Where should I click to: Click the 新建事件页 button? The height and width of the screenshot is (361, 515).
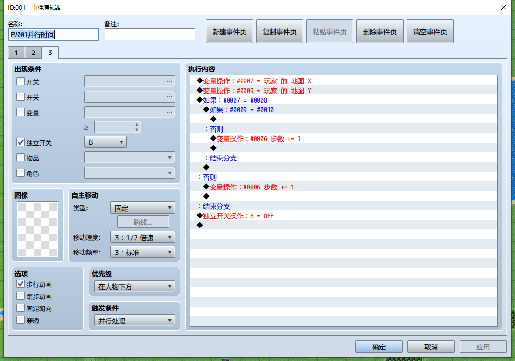pyautogui.click(x=229, y=31)
